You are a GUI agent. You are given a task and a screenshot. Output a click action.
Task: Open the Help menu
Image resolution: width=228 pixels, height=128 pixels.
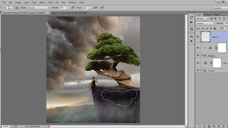point(82,2)
